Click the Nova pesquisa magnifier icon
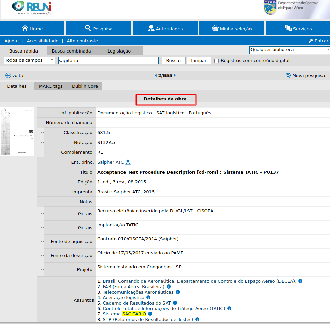The height and width of the screenshot is (324, 330). [288, 75]
